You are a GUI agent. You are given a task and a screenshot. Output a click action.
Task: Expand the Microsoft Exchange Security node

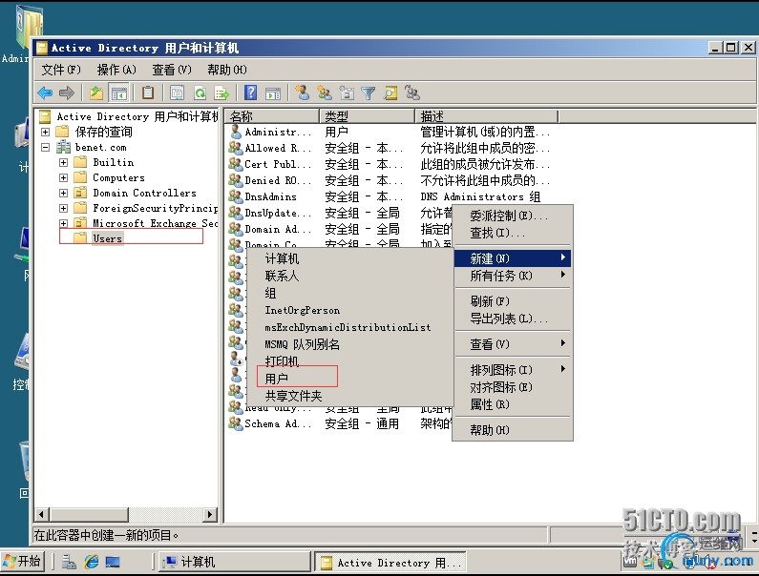coord(63,223)
